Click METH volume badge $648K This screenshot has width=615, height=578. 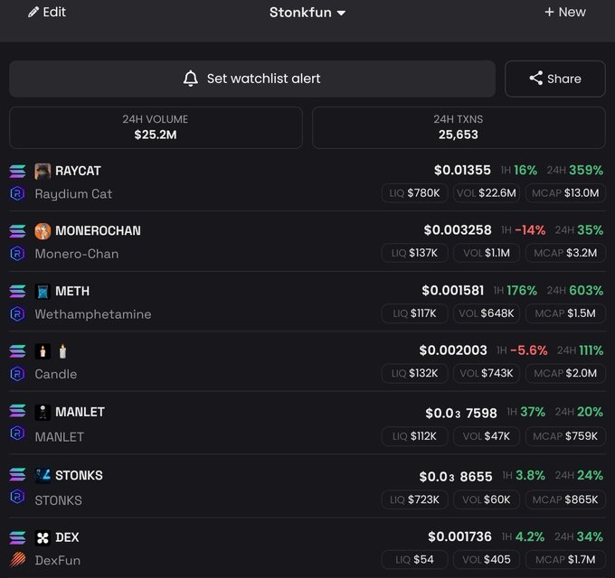487,313
